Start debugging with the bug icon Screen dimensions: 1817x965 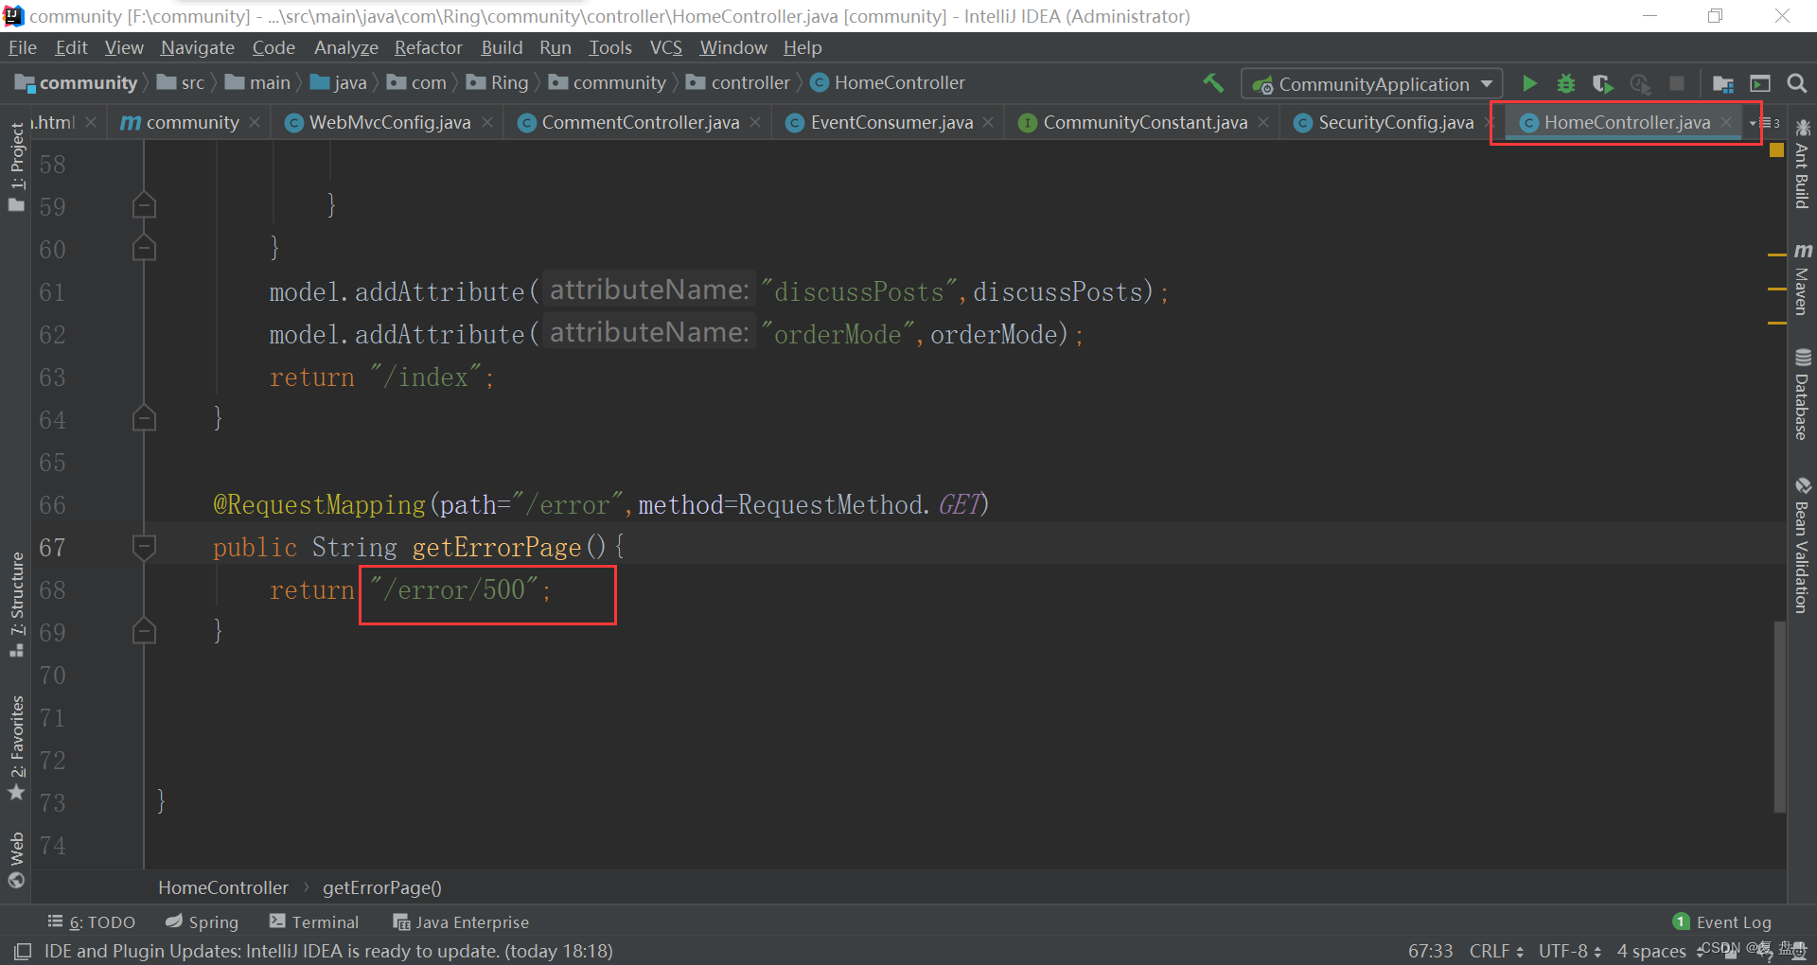1566,83
